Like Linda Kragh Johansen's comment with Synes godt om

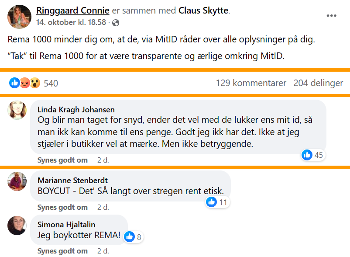pyautogui.click(x=62, y=160)
